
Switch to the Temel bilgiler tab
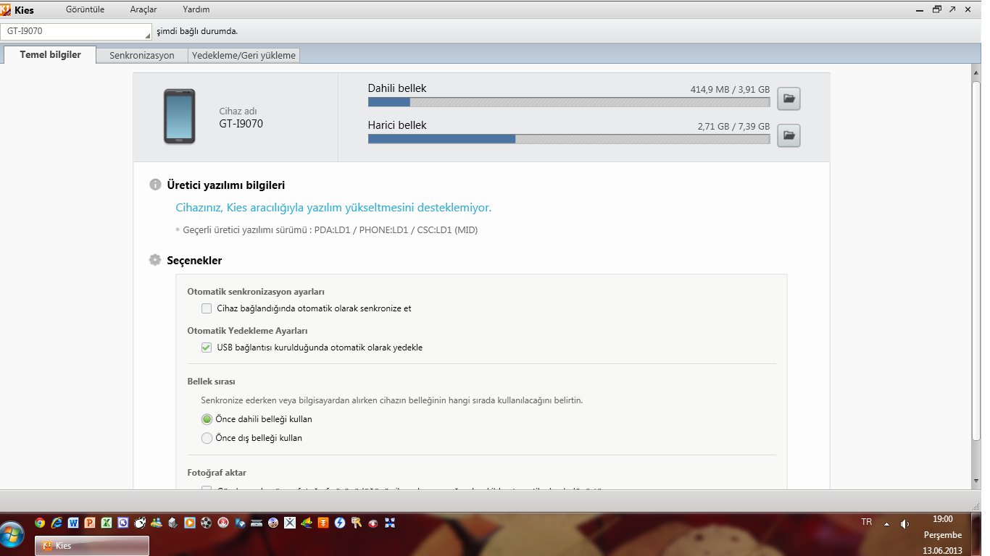click(x=50, y=55)
